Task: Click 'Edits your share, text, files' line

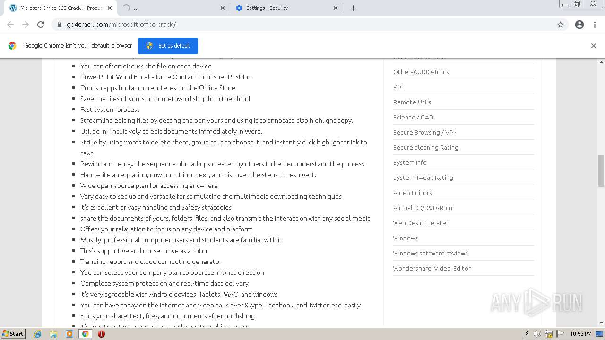Action: 167,316
